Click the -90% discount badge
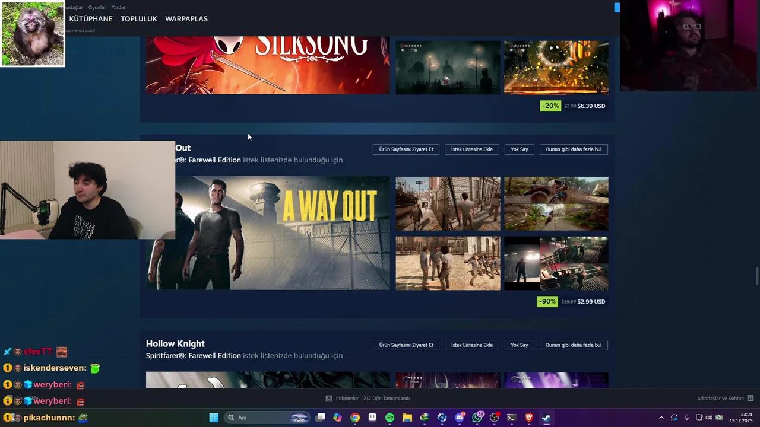760x427 pixels. 547,301
